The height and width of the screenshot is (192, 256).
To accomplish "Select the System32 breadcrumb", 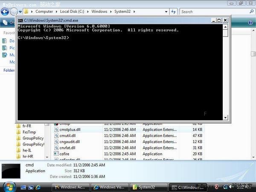I will pos(122,12).
